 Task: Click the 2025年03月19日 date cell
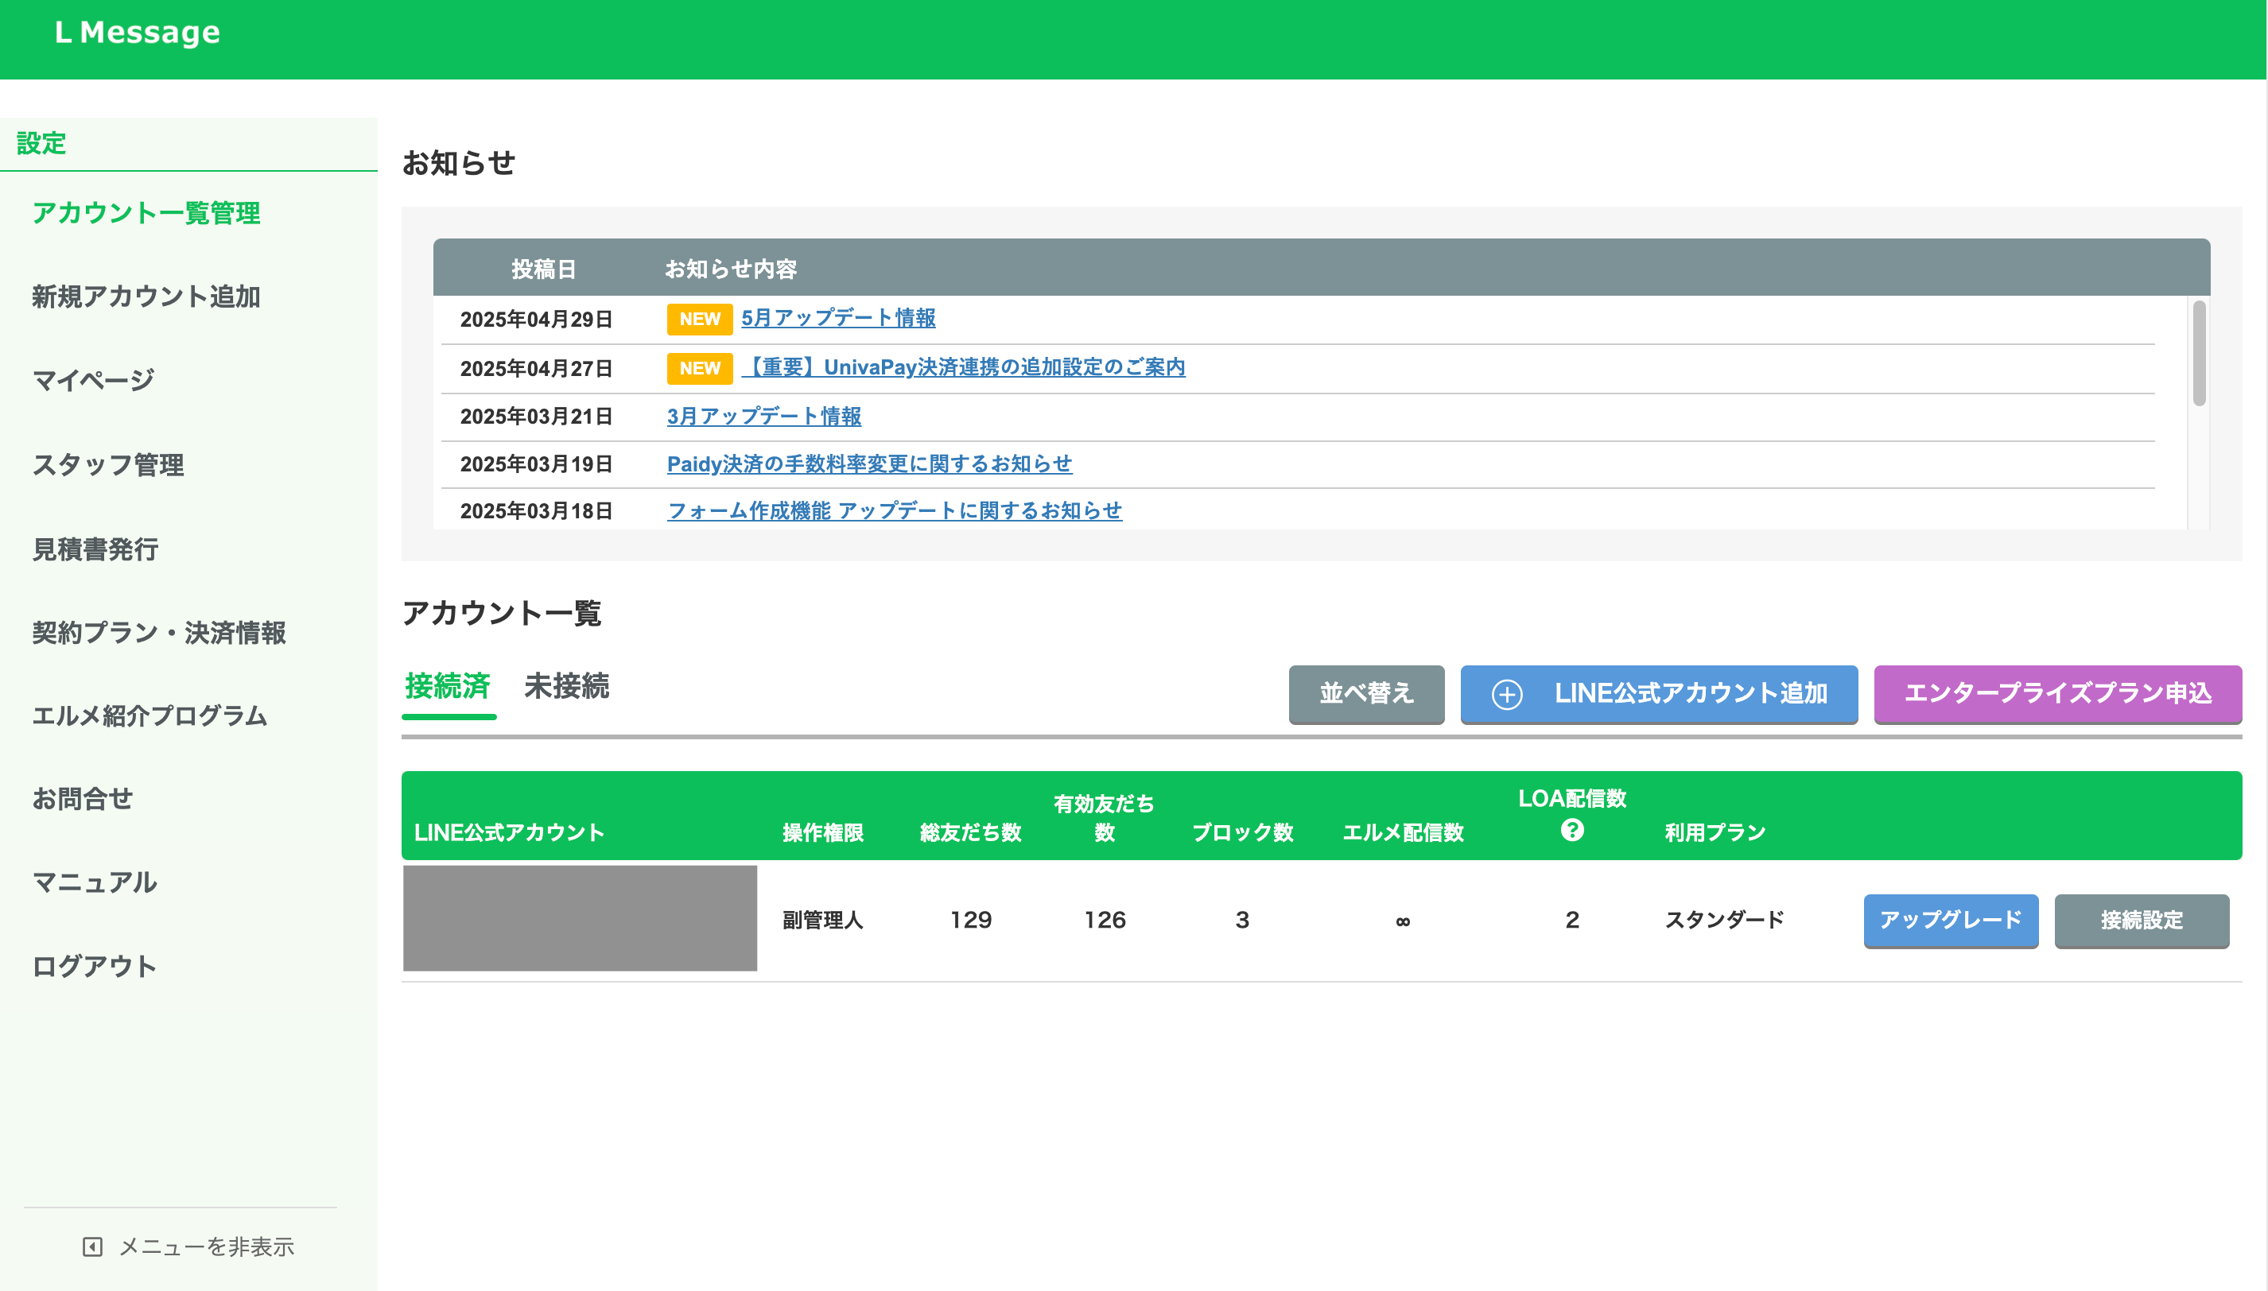tap(537, 463)
